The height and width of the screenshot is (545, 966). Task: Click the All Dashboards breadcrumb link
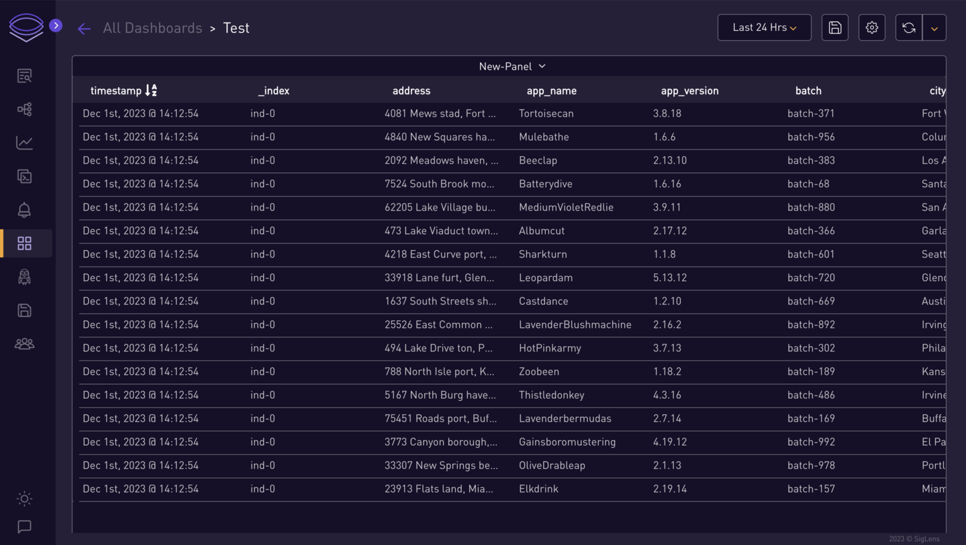point(152,28)
